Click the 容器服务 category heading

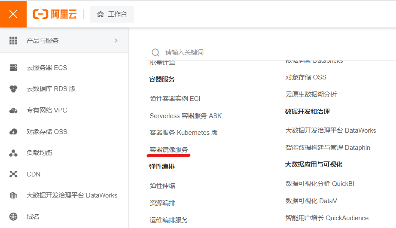pyautogui.click(x=162, y=79)
